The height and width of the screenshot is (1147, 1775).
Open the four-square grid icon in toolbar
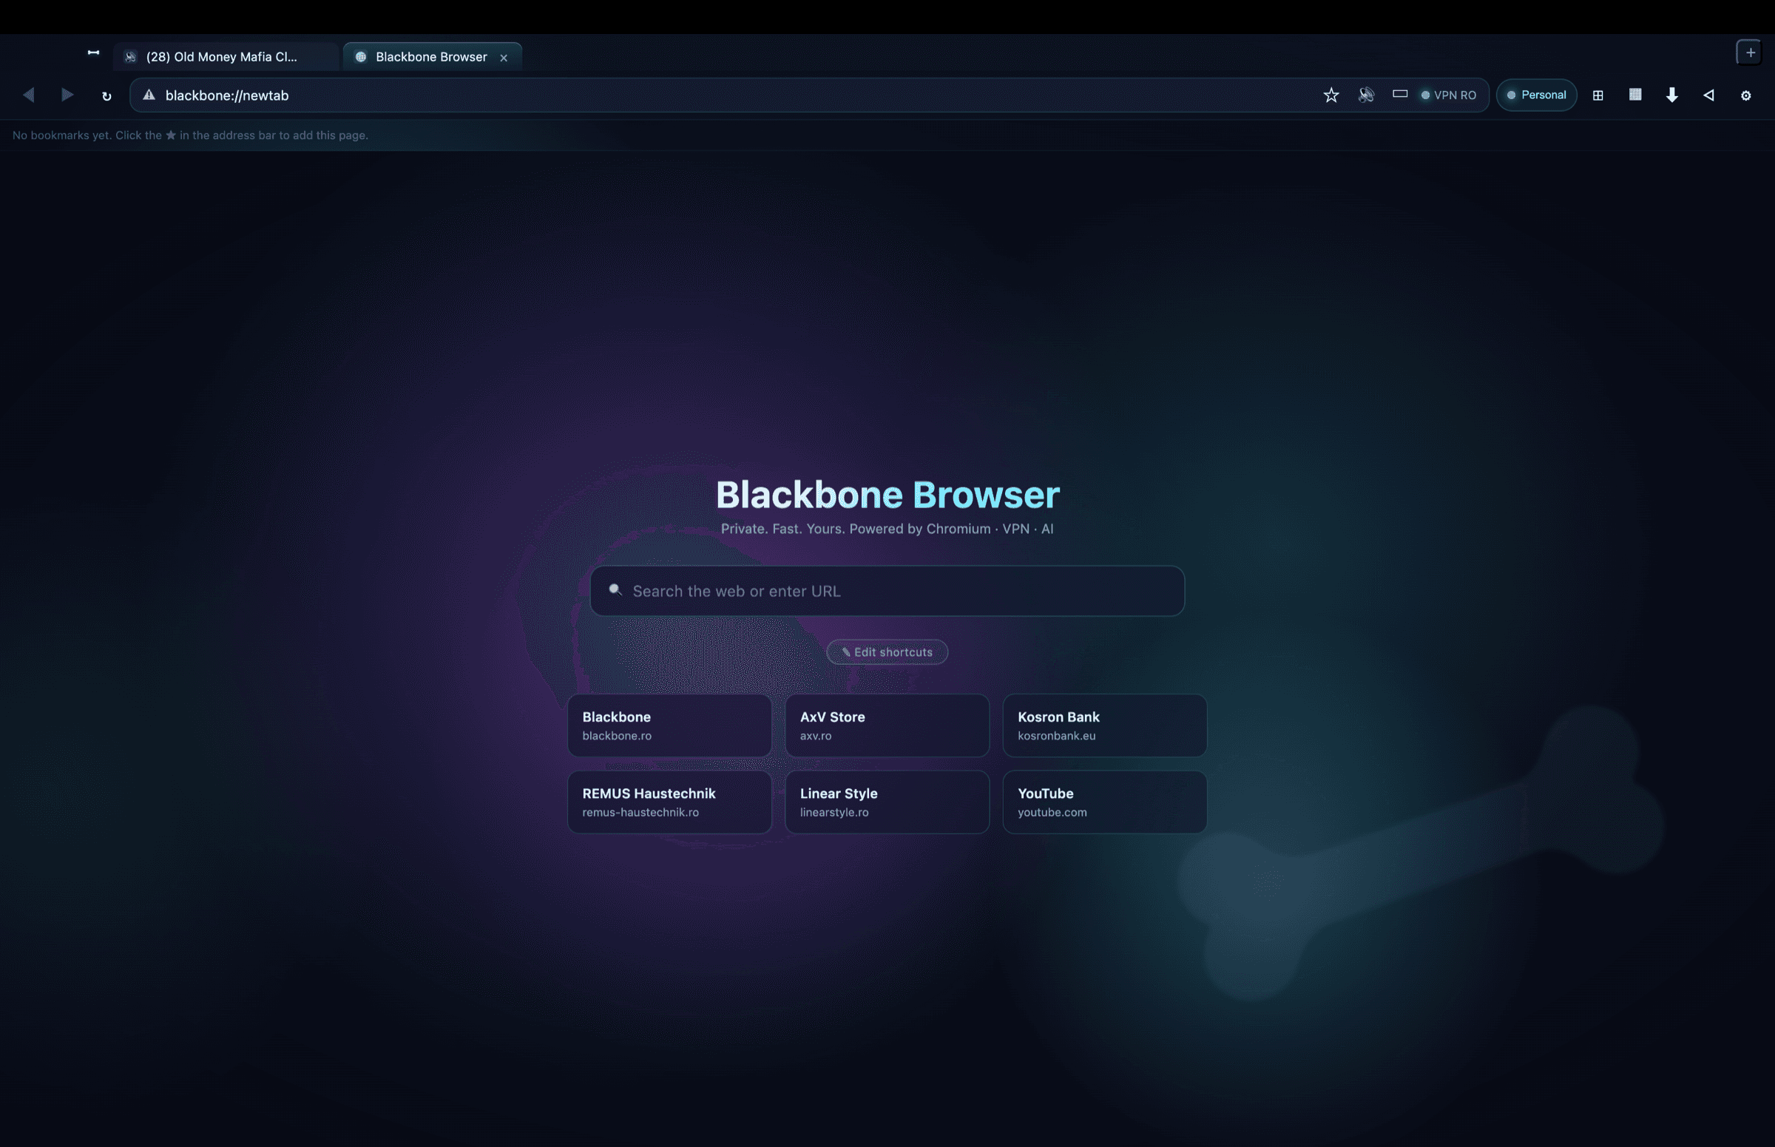tap(1597, 95)
